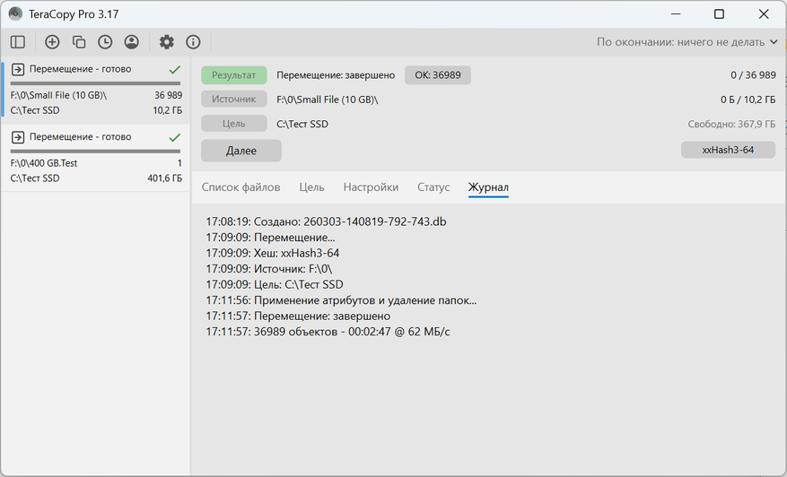Viewport: 787px width, 477px height.
Task: Click 'F:\0\400 GB.Test' in job list
Action: (44, 163)
